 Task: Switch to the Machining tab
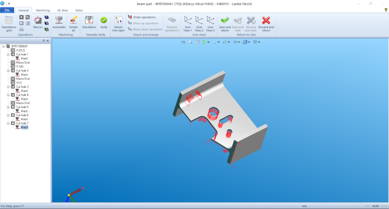(x=43, y=10)
